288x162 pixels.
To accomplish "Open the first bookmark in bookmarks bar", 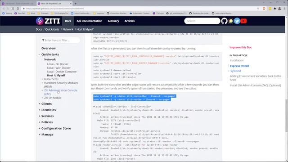I will [x=7, y=13].
